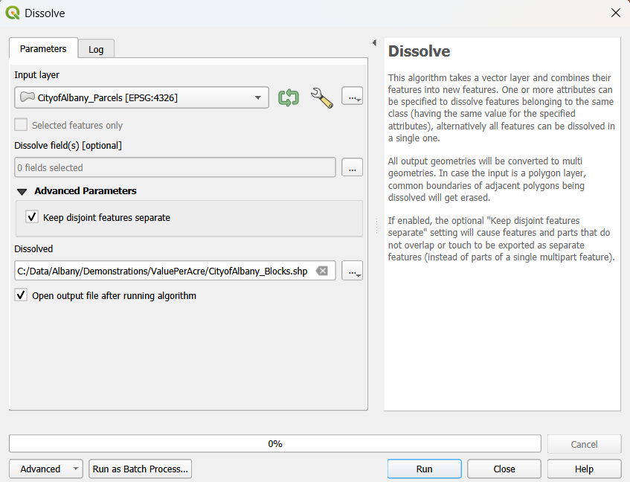Open advanced options wrench icon

click(321, 97)
